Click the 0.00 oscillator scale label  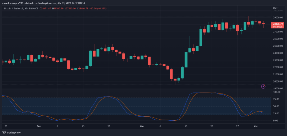[x=277, y=121]
